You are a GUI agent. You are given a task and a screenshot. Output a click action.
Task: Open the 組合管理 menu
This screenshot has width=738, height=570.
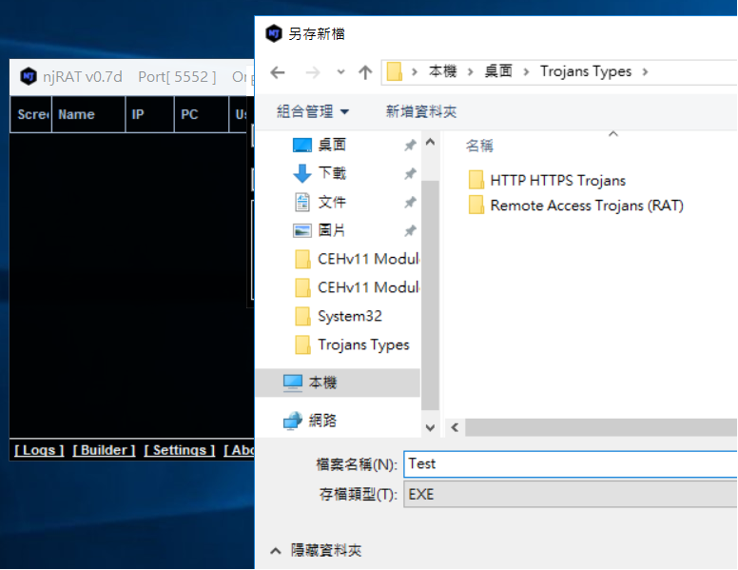313,111
